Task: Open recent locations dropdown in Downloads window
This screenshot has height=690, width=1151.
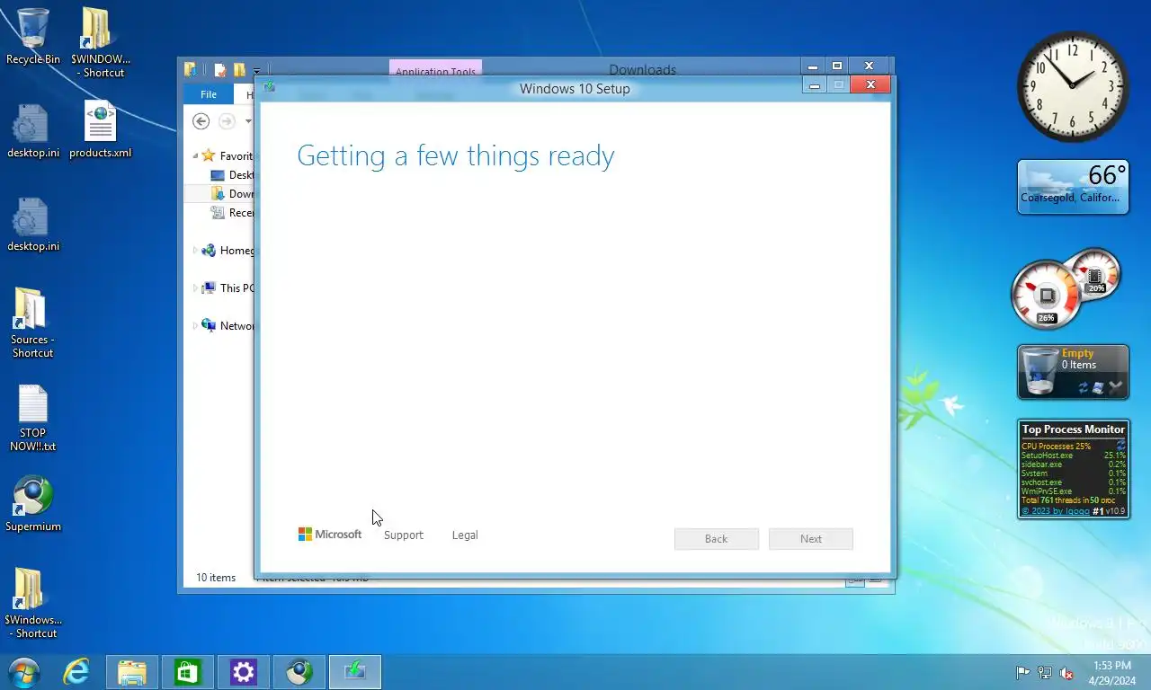Action: click(248, 121)
